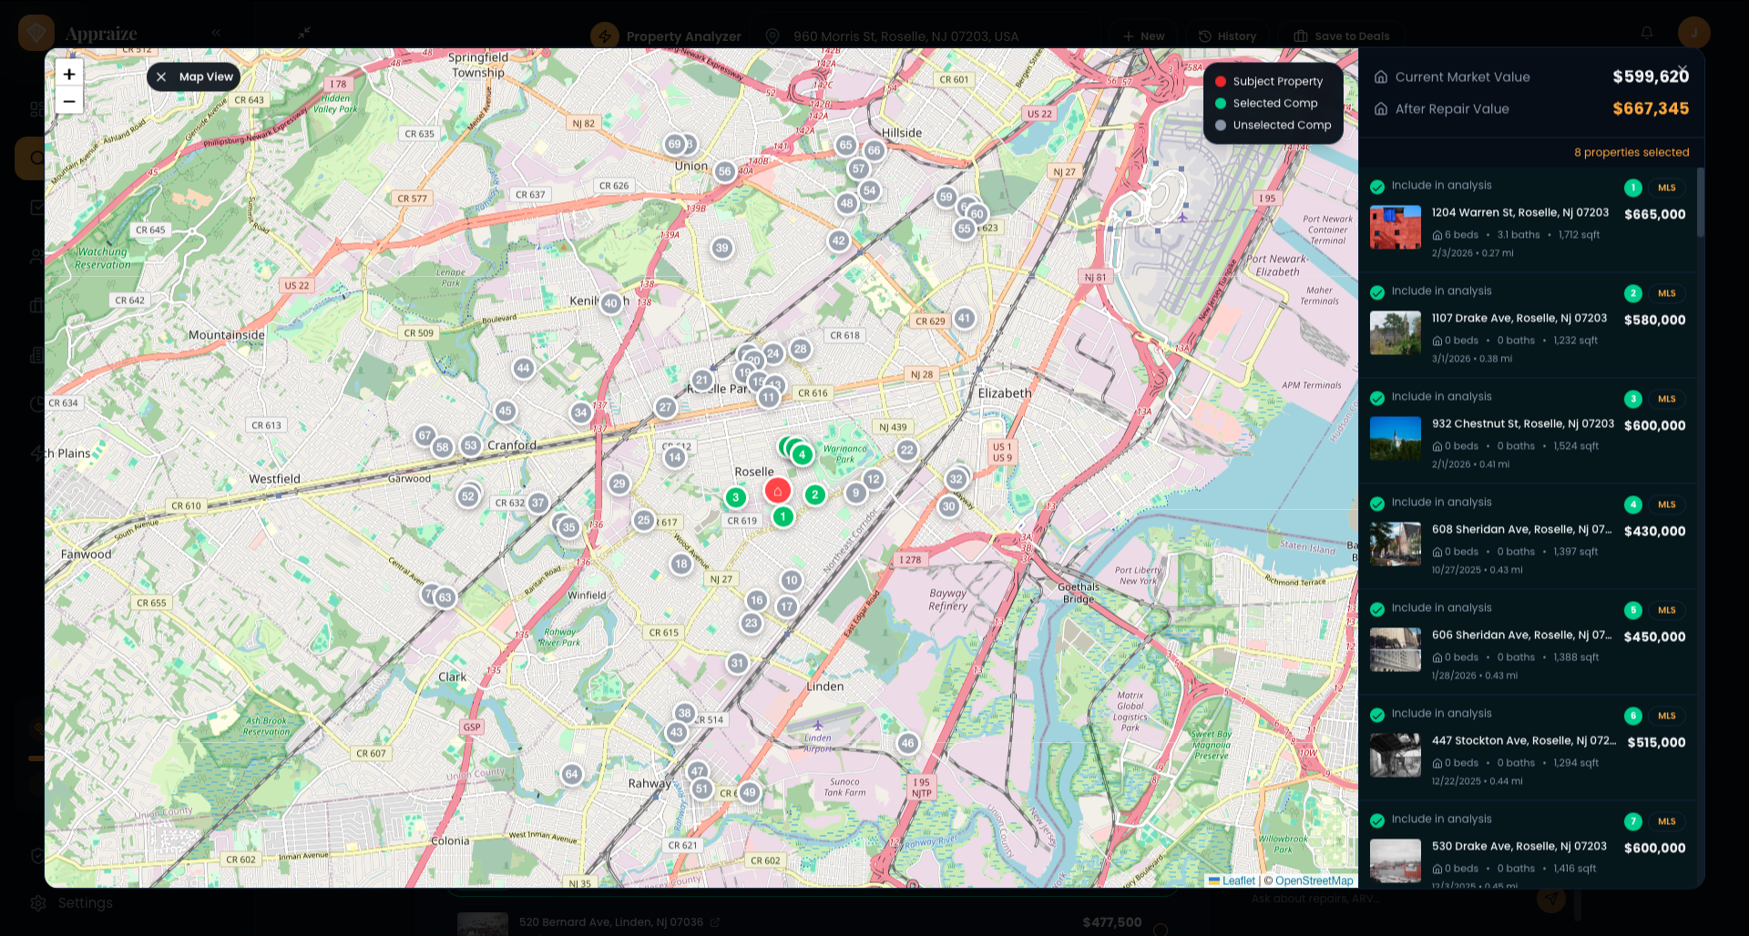Click the Selected Comp legend dot
1749x936 pixels.
click(x=1221, y=103)
